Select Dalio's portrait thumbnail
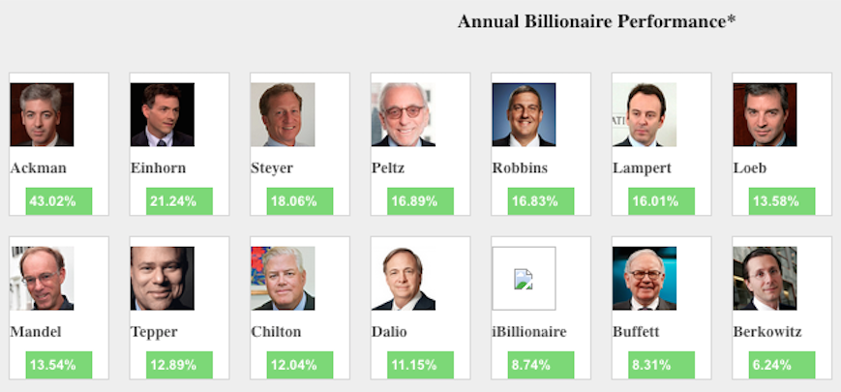Viewport: 841px width, 392px height. 403,278
